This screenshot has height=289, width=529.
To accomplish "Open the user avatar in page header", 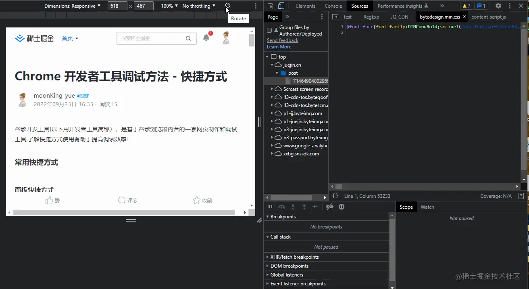I will coord(226,38).
